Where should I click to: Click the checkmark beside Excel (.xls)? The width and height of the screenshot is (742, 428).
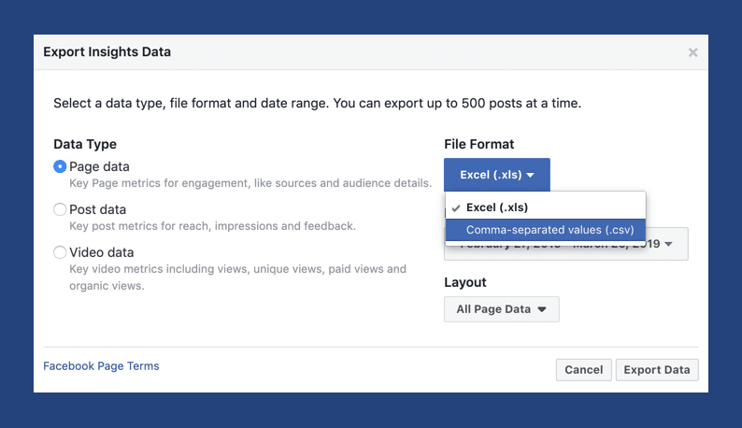point(455,207)
